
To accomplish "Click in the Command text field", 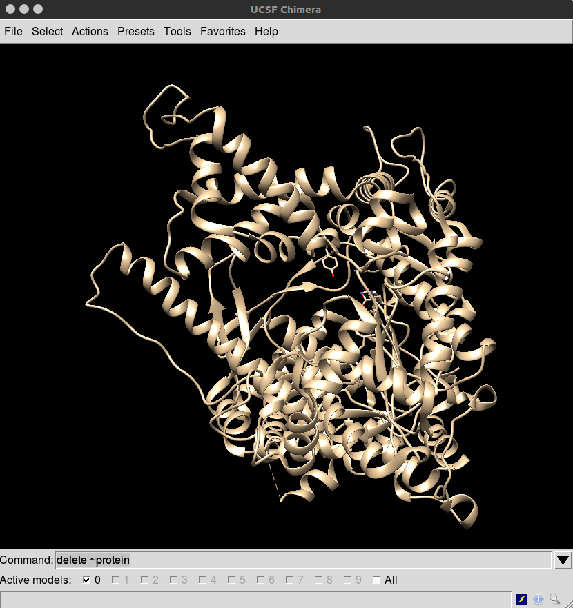I will click(x=302, y=560).
